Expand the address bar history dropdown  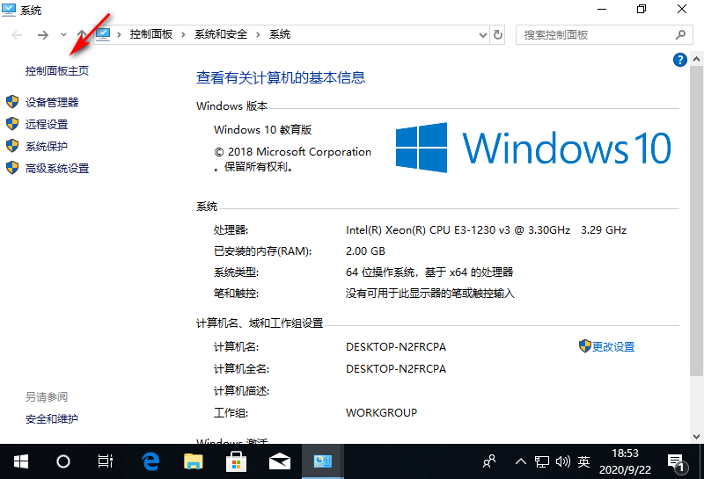pos(482,35)
